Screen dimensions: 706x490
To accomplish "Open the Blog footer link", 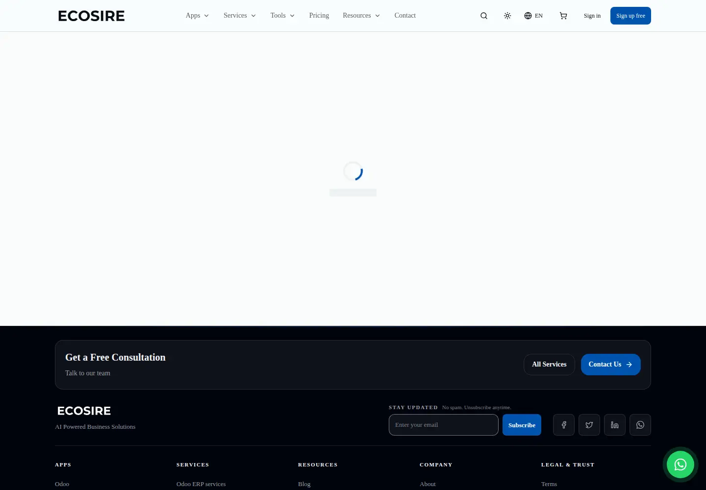I will click(304, 484).
